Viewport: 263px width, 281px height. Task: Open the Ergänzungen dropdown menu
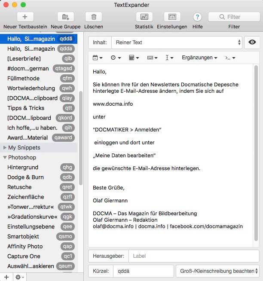click(199, 58)
